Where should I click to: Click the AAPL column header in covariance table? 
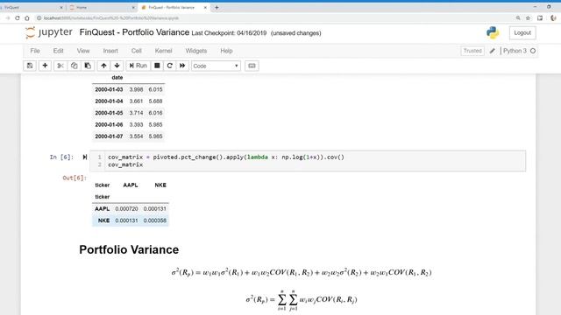pyautogui.click(x=131, y=185)
